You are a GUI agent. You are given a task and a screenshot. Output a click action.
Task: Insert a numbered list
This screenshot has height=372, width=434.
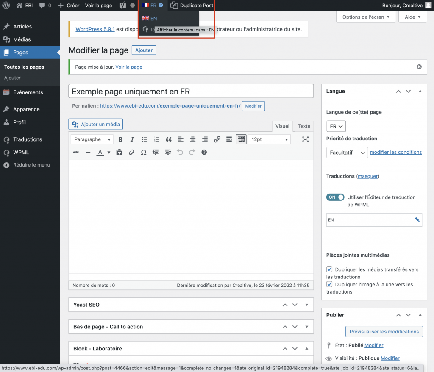(x=157, y=139)
